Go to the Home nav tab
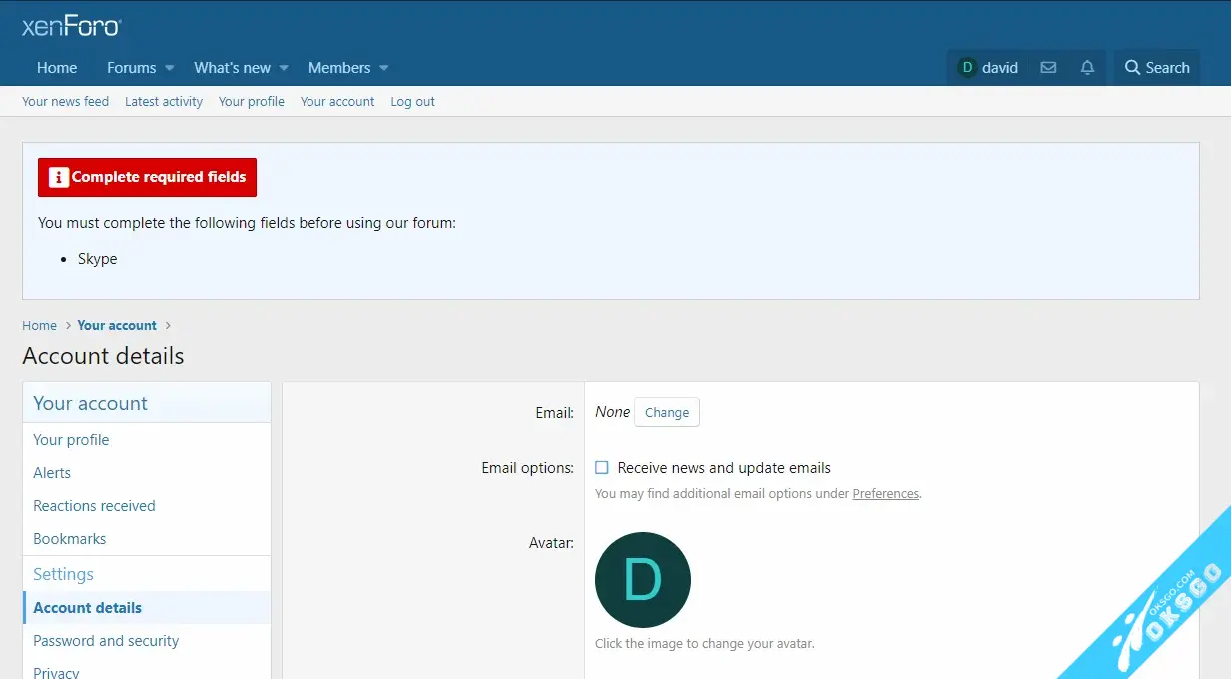This screenshot has width=1231, height=679. click(x=57, y=68)
